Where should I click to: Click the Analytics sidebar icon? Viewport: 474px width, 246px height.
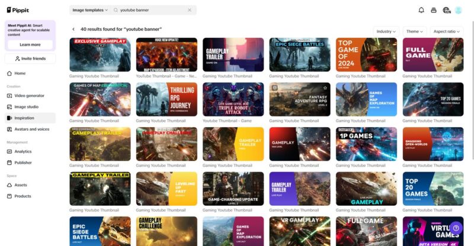tap(9, 151)
